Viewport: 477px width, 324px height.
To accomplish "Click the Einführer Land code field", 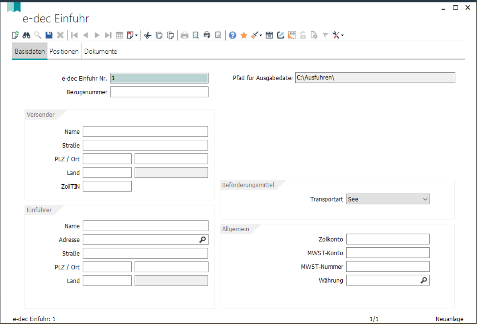I will click(x=107, y=281).
